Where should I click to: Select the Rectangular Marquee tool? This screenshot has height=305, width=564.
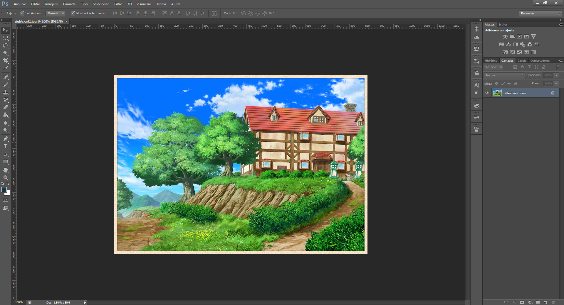[x=6, y=38]
